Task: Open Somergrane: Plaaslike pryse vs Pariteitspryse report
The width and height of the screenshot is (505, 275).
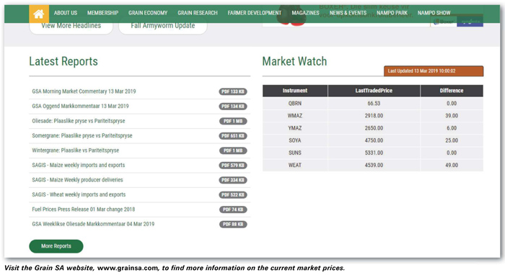Action: coord(82,136)
